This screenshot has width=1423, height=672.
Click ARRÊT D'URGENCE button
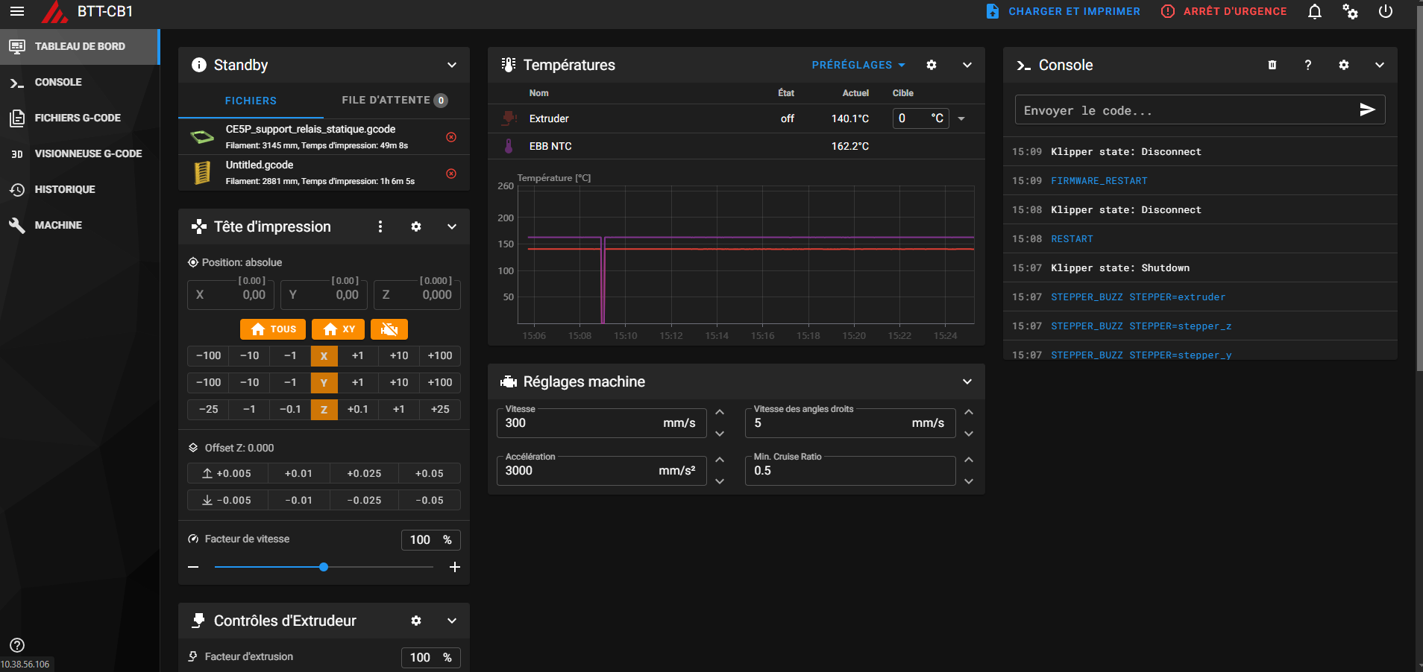(x=1224, y=12)
